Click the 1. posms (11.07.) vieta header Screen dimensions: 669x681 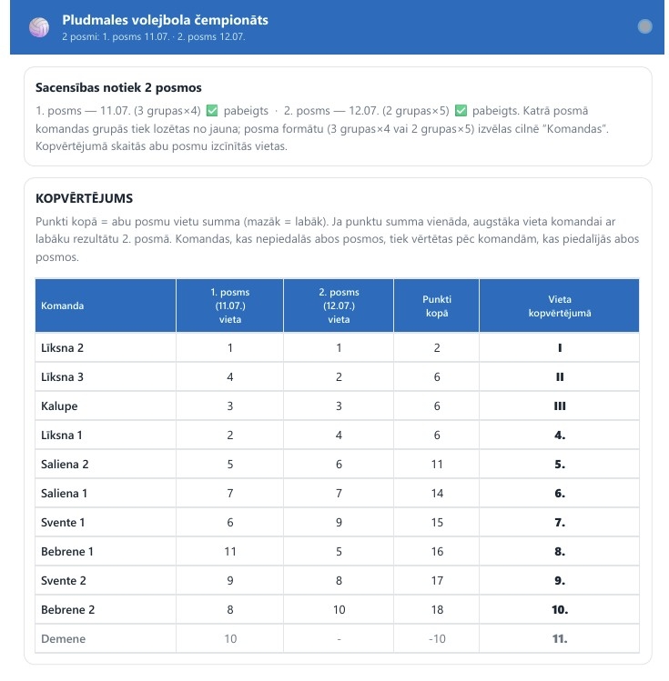[230, 305]
